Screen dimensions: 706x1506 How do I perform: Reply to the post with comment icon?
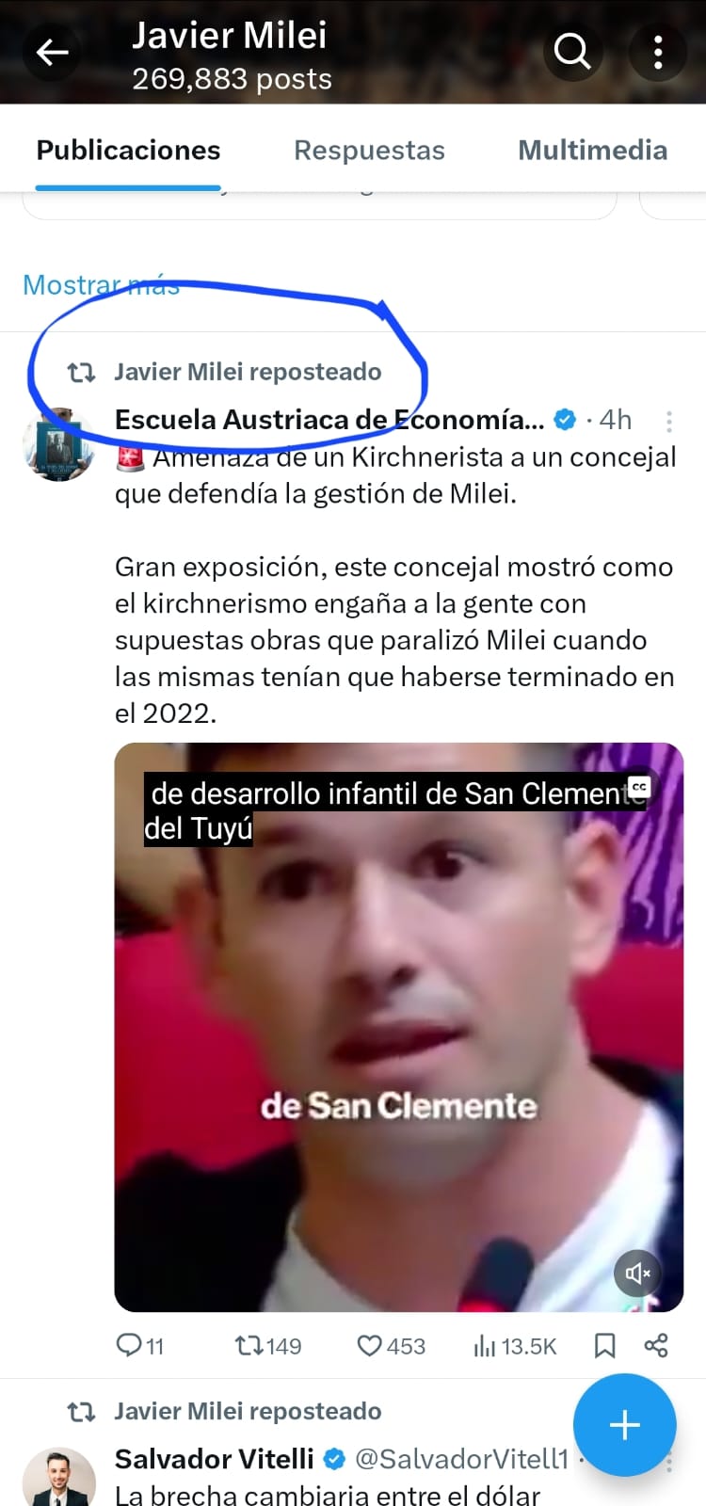point(138,1346)
